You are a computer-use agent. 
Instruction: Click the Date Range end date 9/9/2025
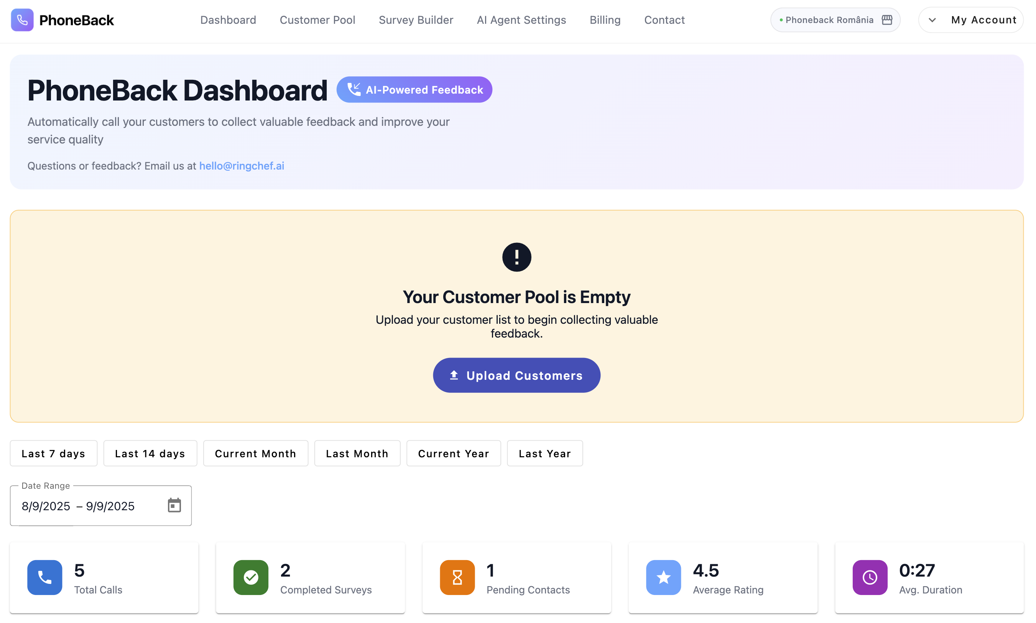click(110, 506)
